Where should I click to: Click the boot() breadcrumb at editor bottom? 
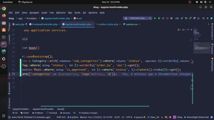[61, 109]
